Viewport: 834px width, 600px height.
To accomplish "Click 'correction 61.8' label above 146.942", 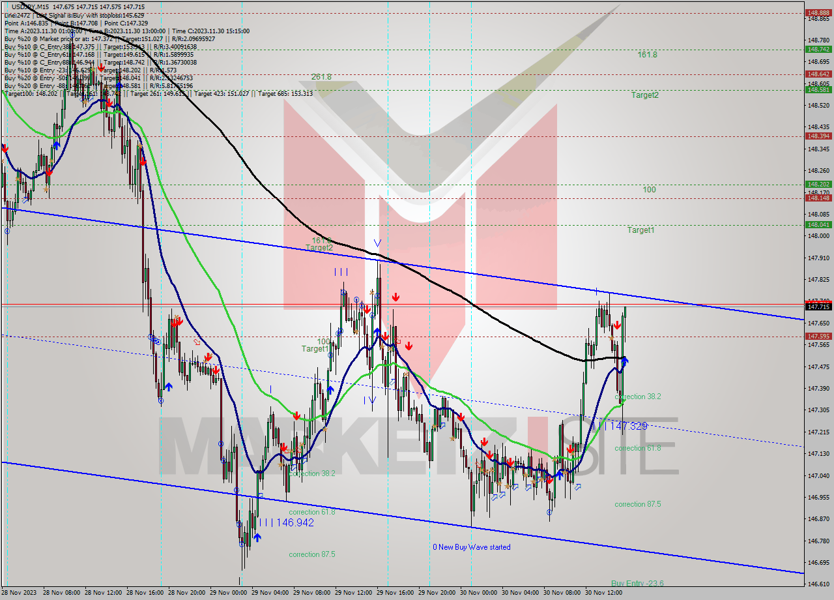I will coord(311,512).
